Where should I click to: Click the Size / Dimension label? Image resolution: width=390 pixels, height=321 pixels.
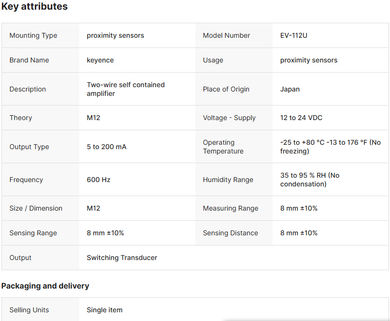pos(36,208)
